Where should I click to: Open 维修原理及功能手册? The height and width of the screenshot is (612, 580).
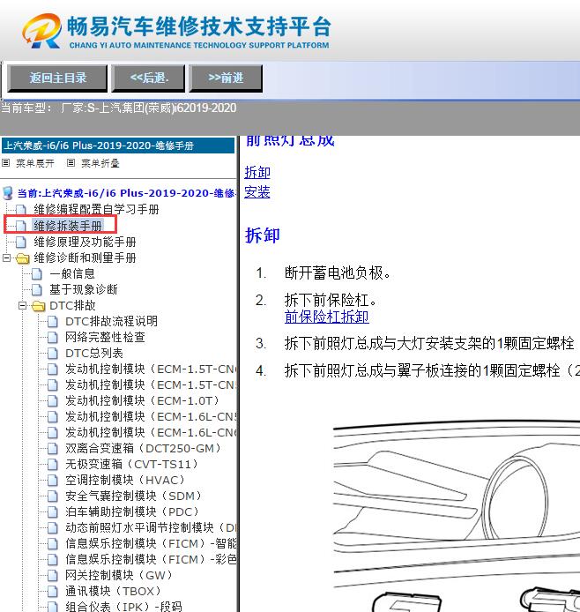tap(85, 242)
